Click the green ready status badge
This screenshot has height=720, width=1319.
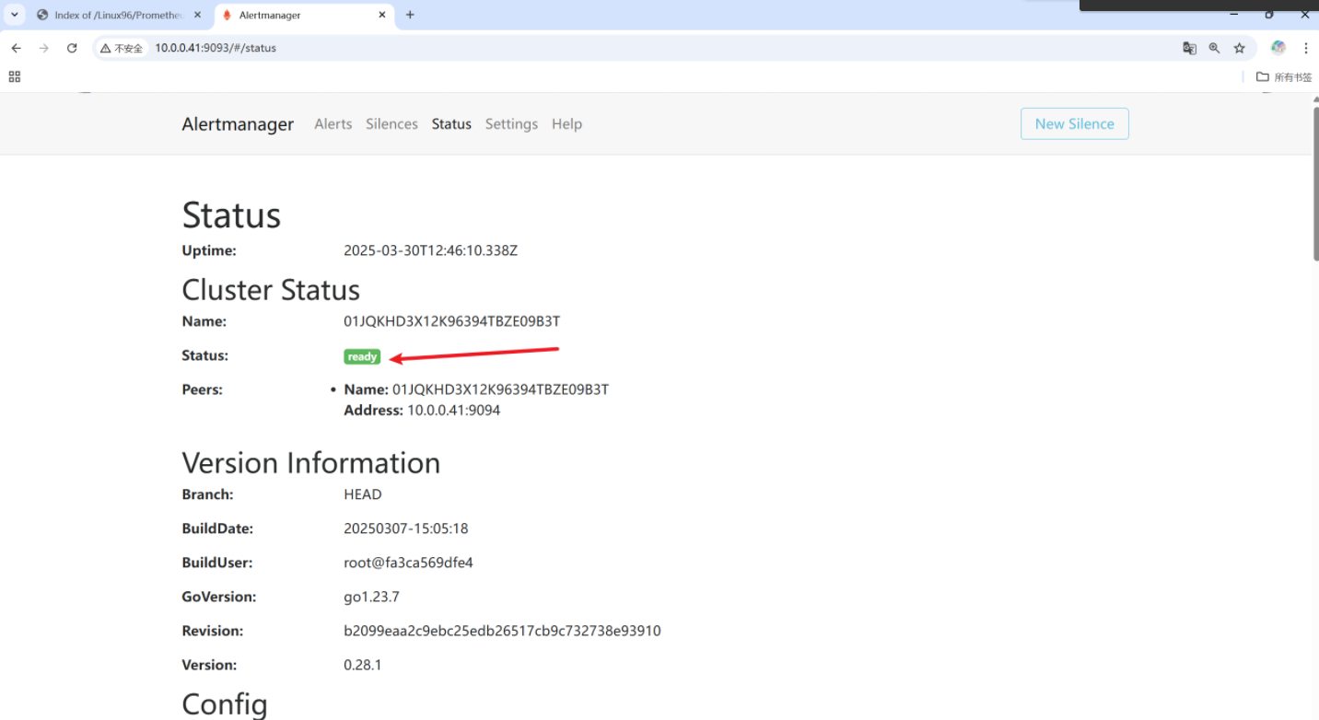tap(362, 357)
